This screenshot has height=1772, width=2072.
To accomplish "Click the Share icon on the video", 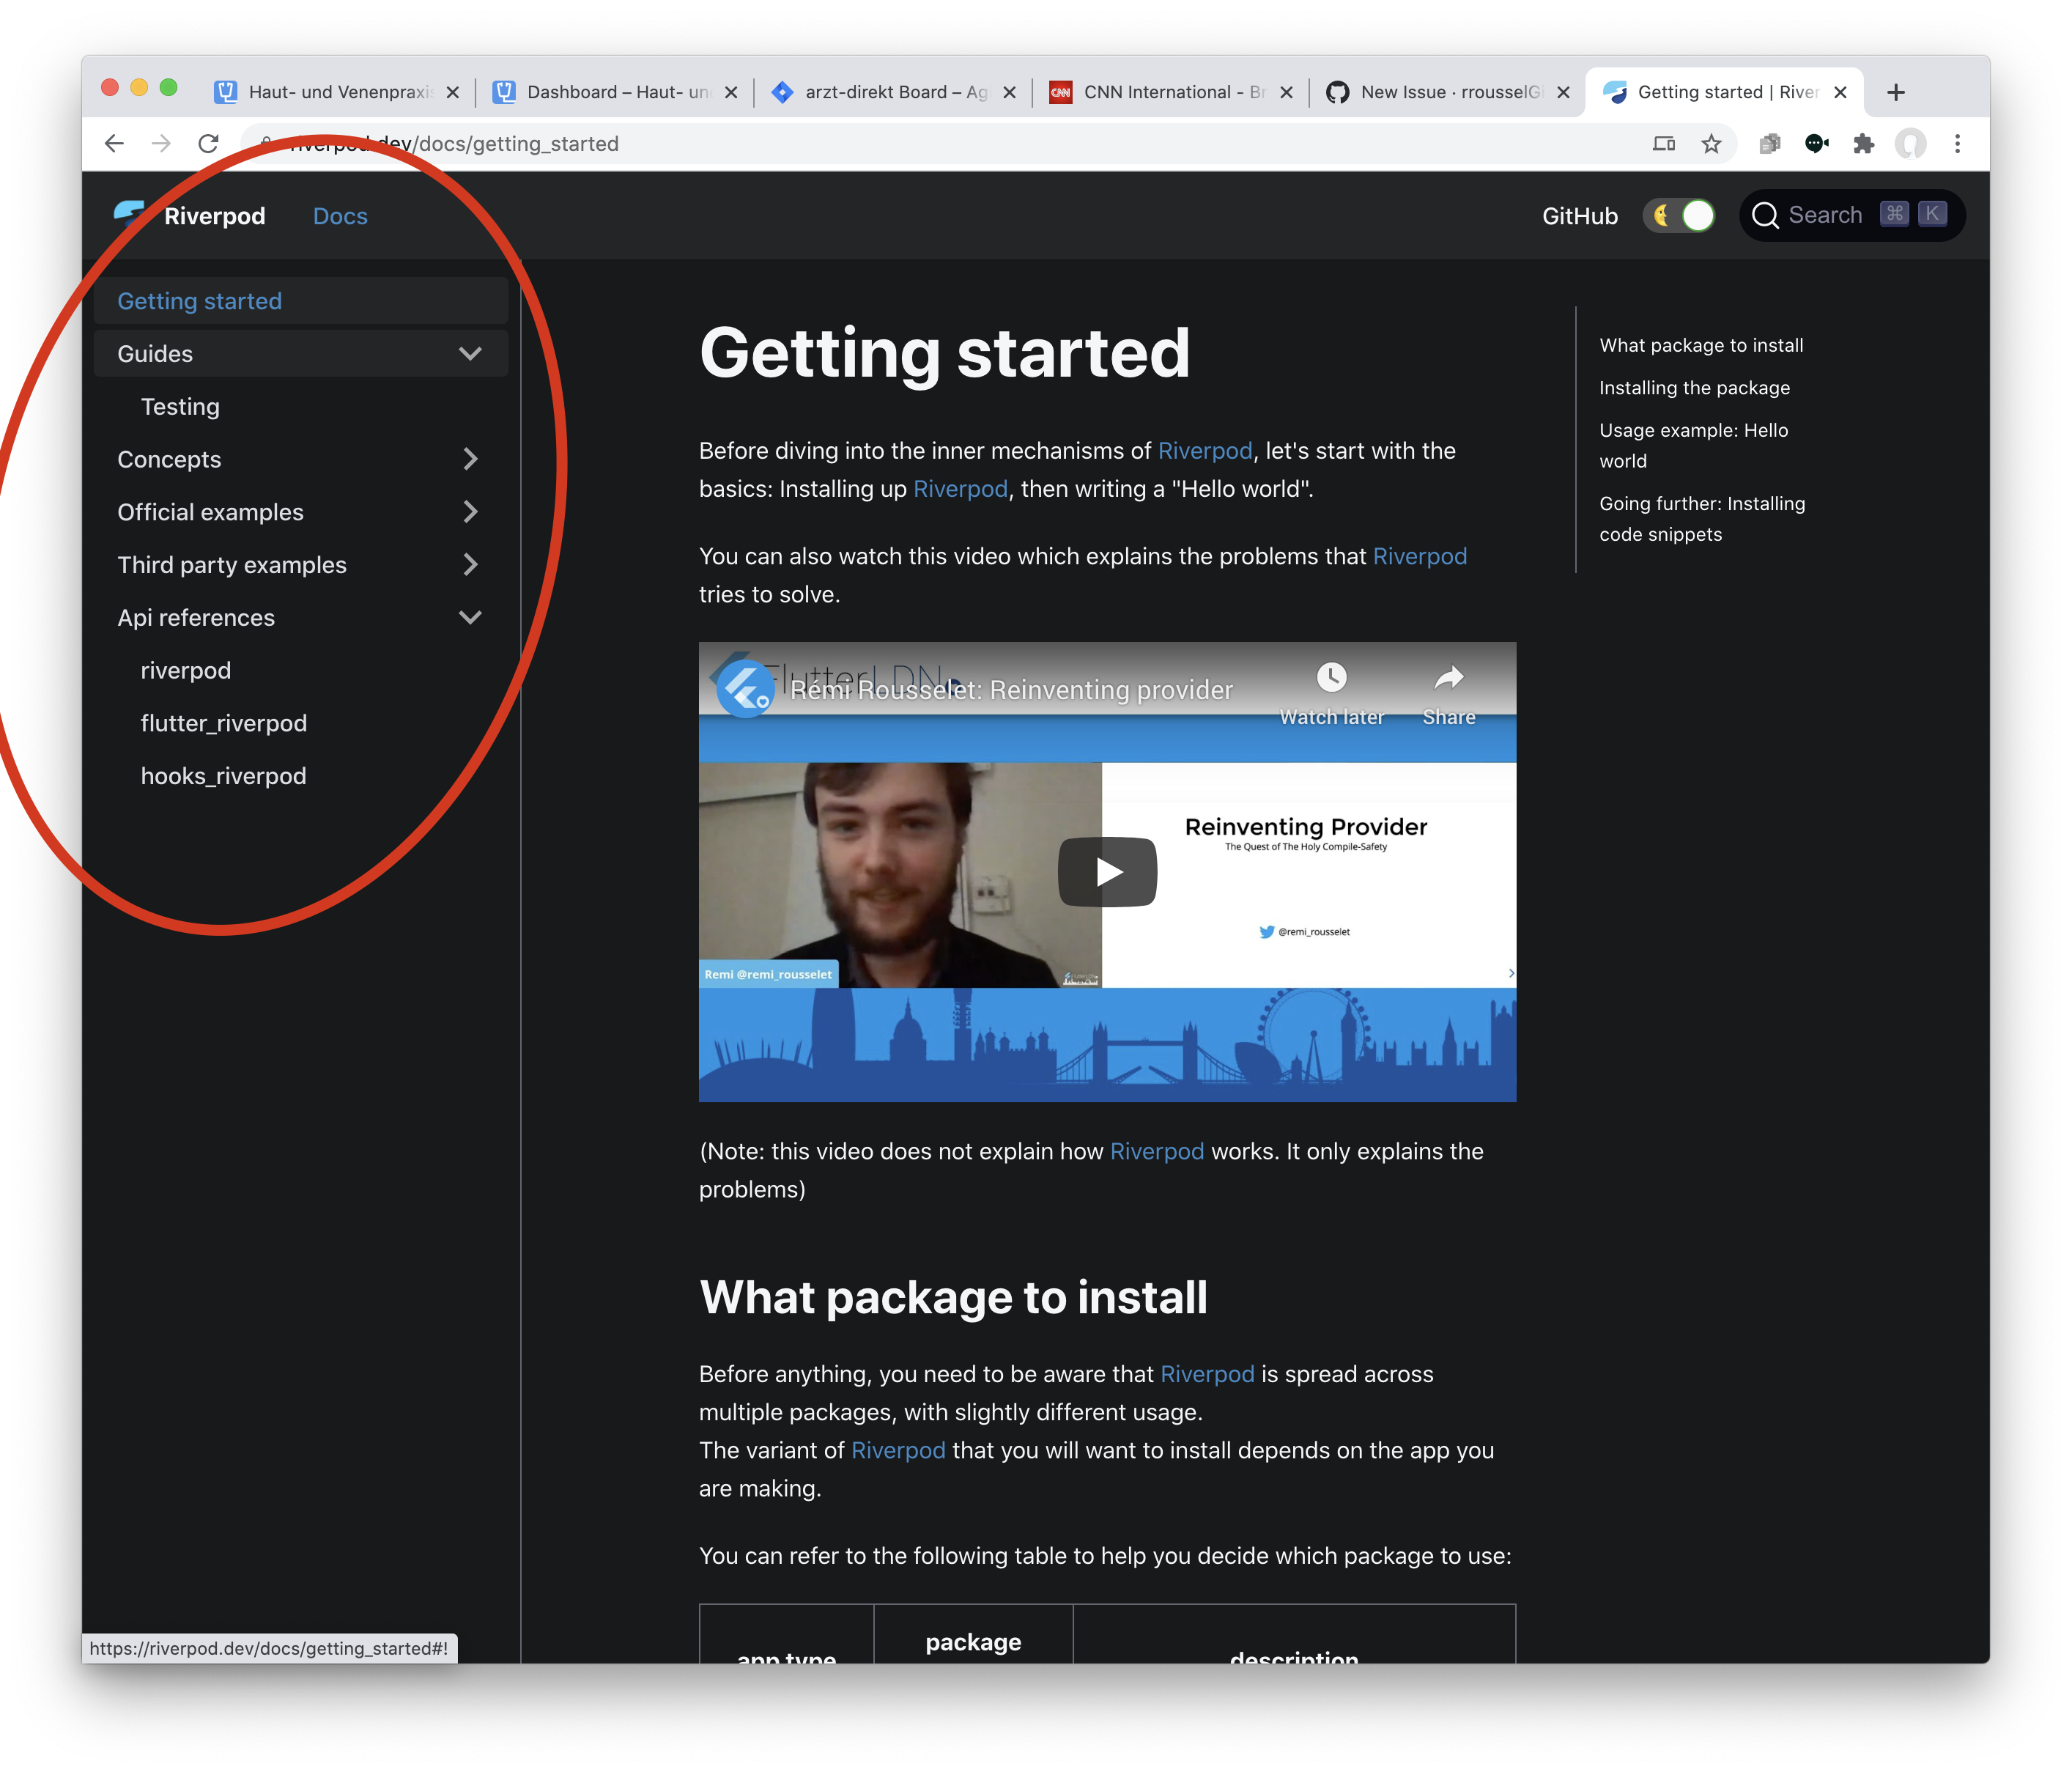I will coord(1448,677).
